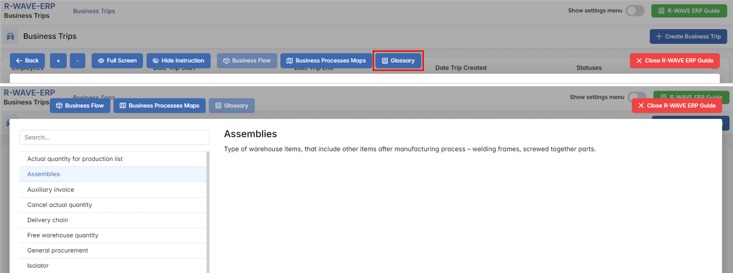Image resolution: width=733 pixels, height=273 pixels.
Task: Click the car icon beside Business Trips heading
Action: 10,36
